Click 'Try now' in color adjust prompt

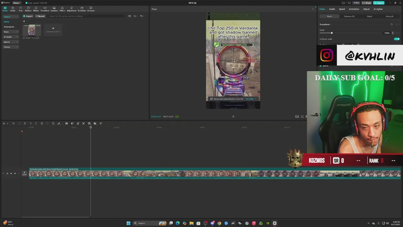[x=250, y=99]
